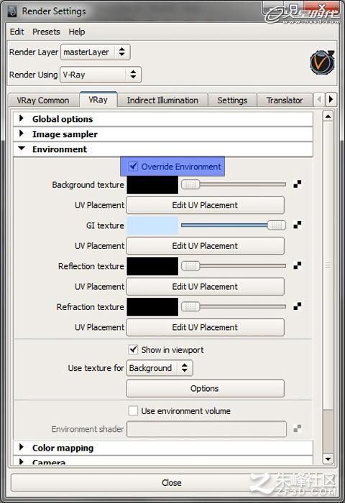345x503 pixels.
Task: Click GI texture checker map icon
Action: [x=298, y=225]
